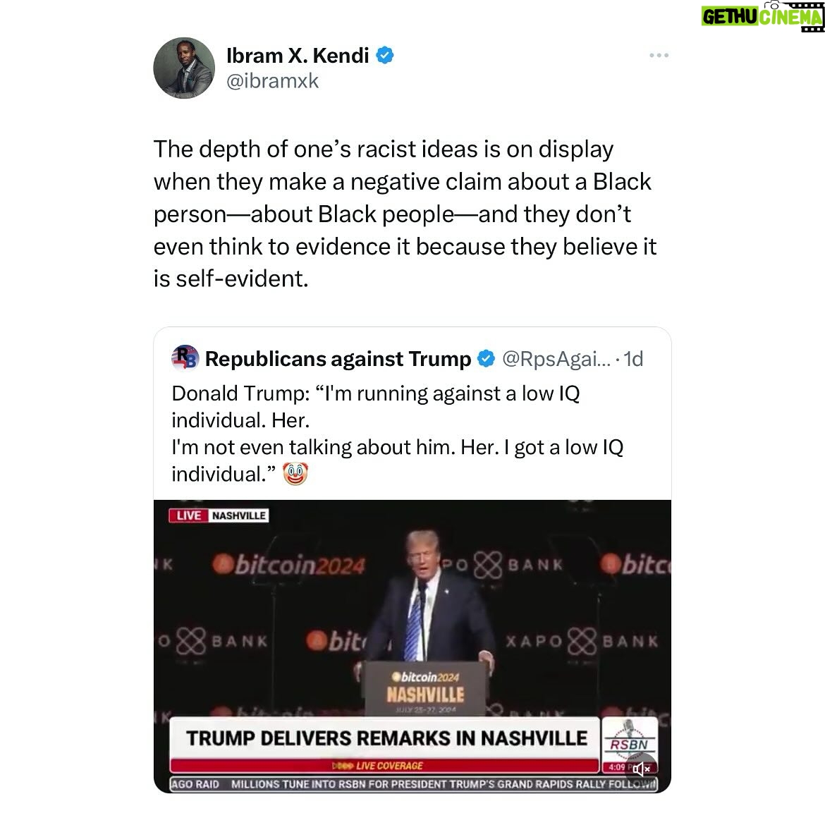825x825 pixels.
Task: Click the verified badge next to Republicans against Trump
Action: (486, 359)
